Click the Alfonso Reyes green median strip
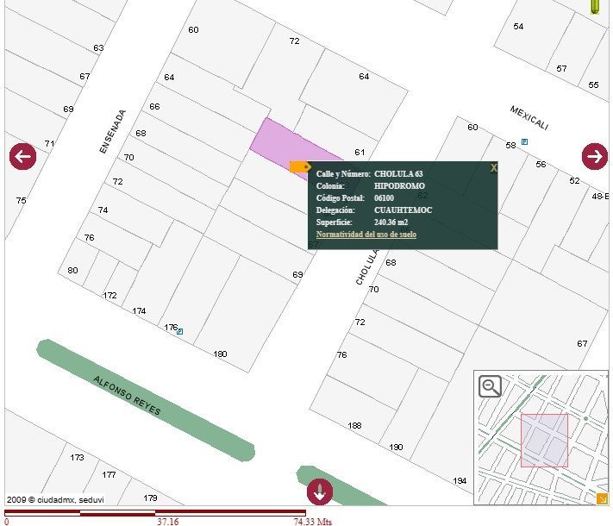The height and width of the screenshot is (526, 613). (146, 400)
